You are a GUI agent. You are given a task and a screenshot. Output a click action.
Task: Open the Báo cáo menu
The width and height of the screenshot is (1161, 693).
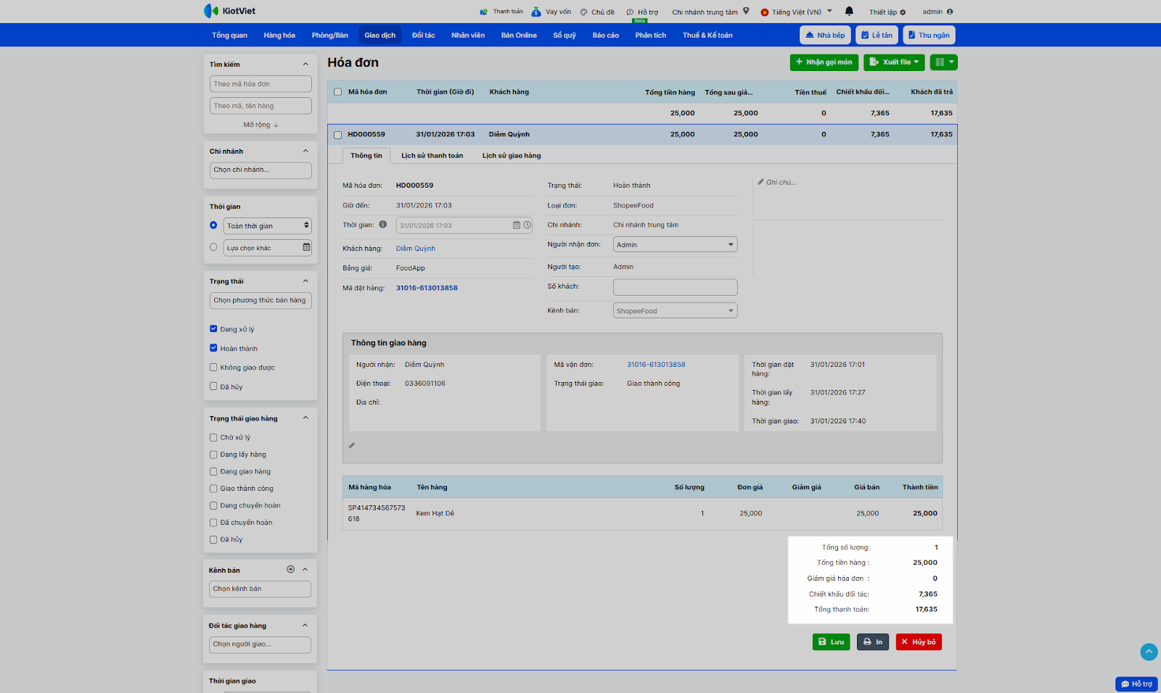tap(605, 36)
